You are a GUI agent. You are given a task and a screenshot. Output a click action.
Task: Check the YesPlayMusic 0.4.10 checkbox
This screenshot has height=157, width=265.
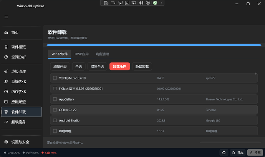pyautogui.click(x=55, y=78)
